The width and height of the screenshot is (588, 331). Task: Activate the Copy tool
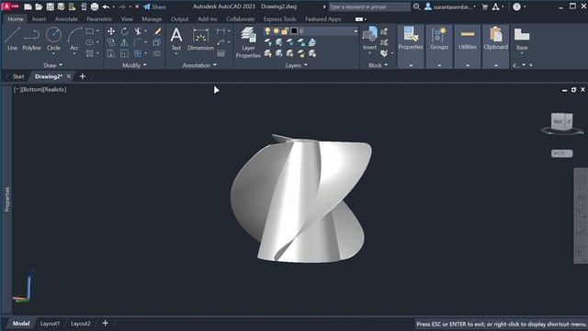tap(111, 42)
